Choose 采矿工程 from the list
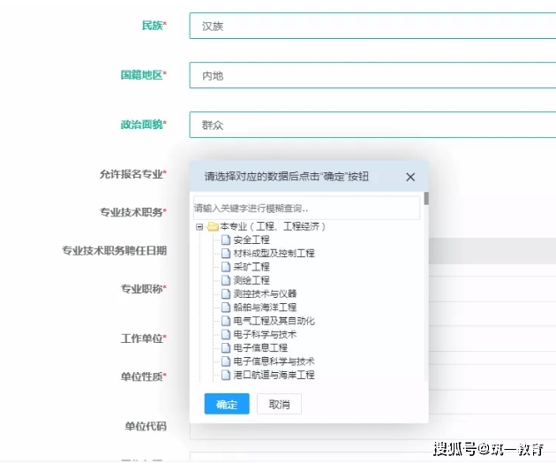This screenshot has width=556, height=464. pos(252,267)
